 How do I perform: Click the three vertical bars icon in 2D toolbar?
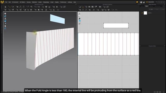point(100,7)
